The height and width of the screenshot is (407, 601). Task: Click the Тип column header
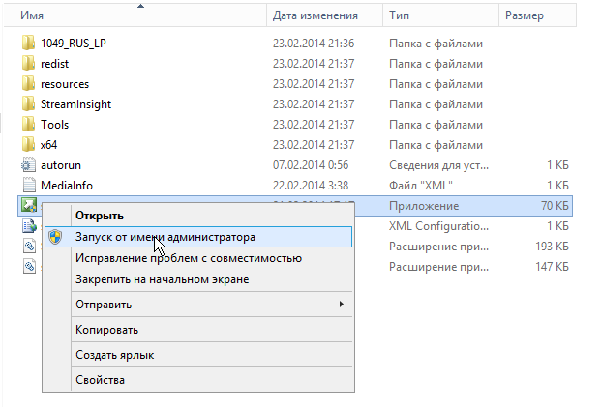point(399,15)
